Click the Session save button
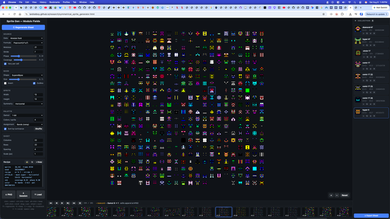The width and height of the screenshot is (390, 219). 23,195
